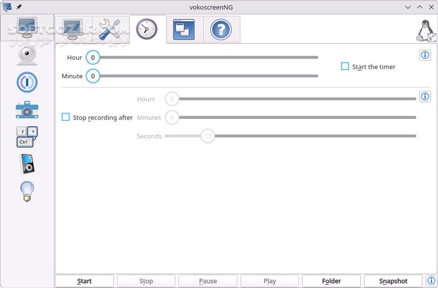
Task: Close the vokoscreenNG window
Action: click(431, 8)
